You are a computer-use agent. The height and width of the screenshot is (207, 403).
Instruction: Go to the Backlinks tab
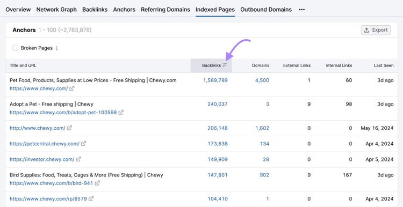pos(95,10)
